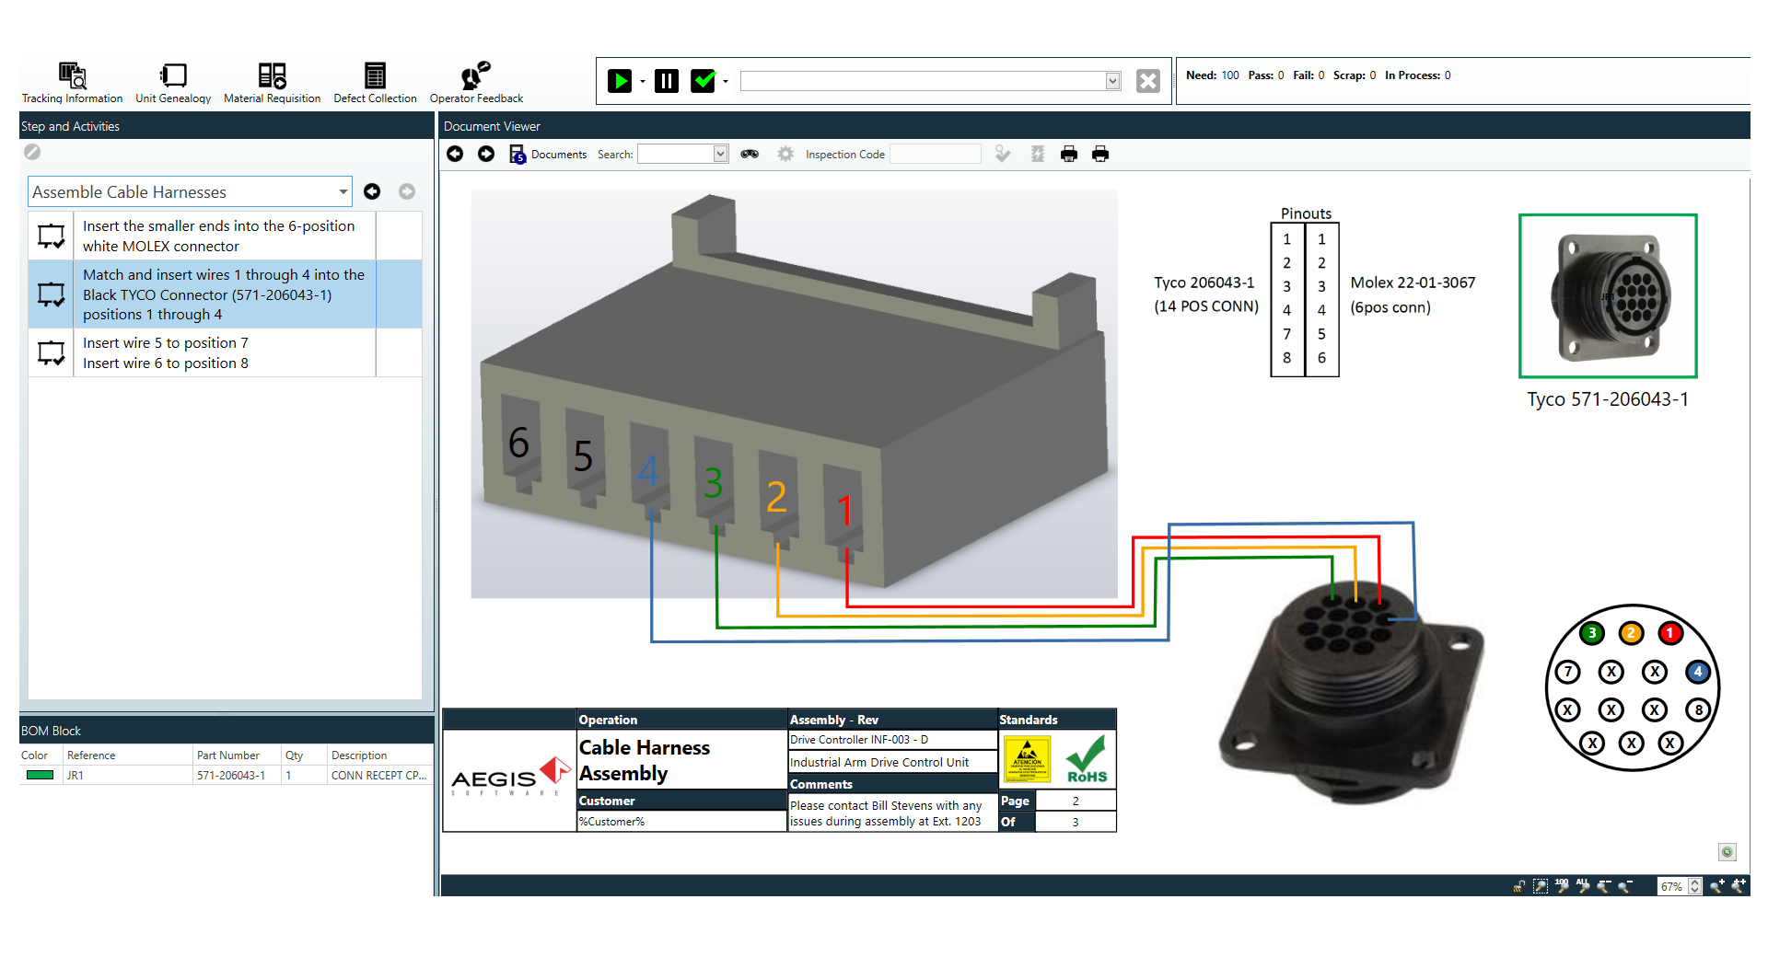The image size is (1768, 957).
Task: Open Material Requisition
Action: tap(272, 83)
